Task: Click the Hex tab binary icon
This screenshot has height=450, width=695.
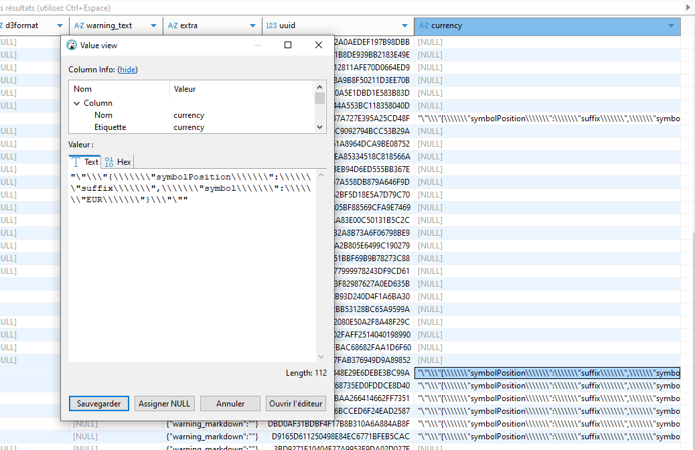Action: tap(109, 162)
